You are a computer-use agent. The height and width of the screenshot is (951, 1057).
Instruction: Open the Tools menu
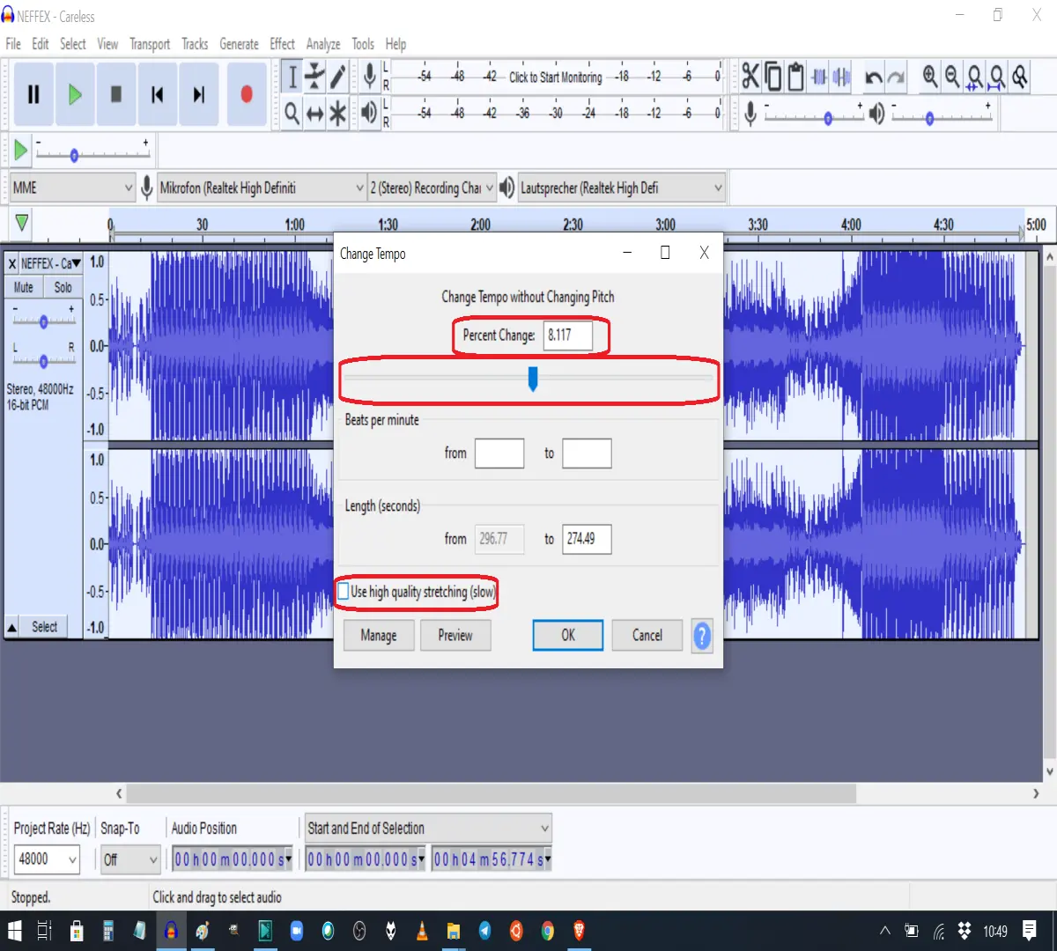363,44
